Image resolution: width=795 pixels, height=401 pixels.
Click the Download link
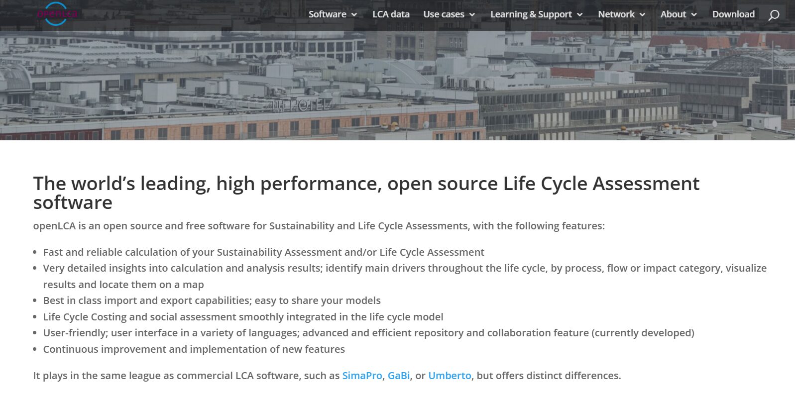coord(733,14)
